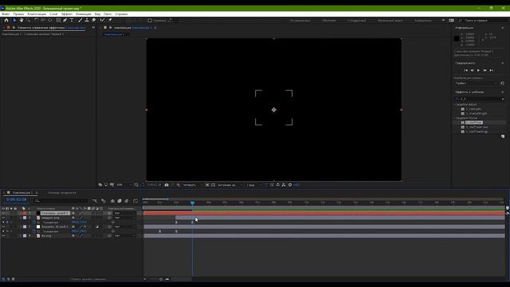The height and width of the screenshot is (287, 510).
Task: Click the timeline zoom slider at bottom
Action: point(161,279)
